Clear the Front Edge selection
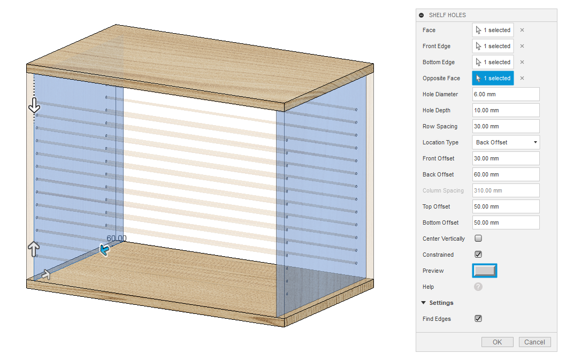The height and width of the screenshot is (361, 566). (522, 47)
